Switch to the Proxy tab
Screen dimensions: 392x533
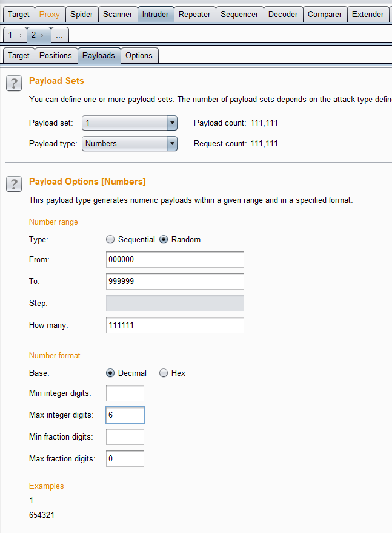[x=50, y=15]
